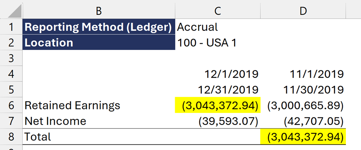Screen dimensions: 361x150
Task: Click the (3,000,665.89) cell
Action: [303, 105]
